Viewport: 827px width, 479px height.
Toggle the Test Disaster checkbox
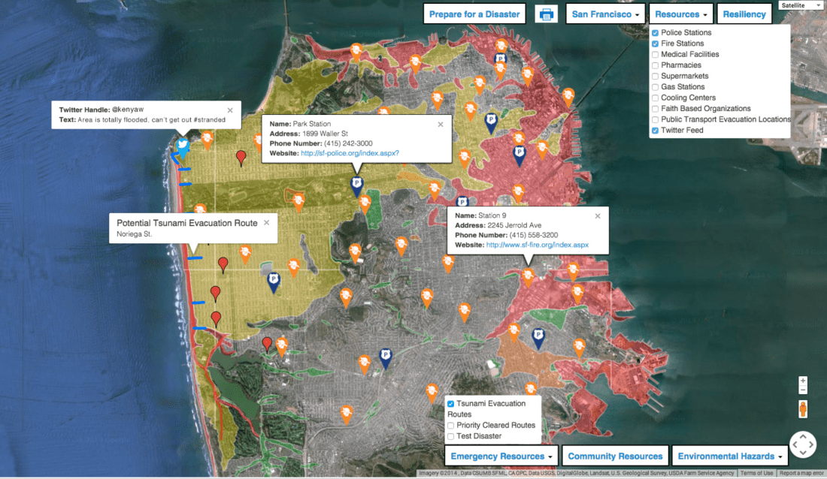click(x=451, y=436)
